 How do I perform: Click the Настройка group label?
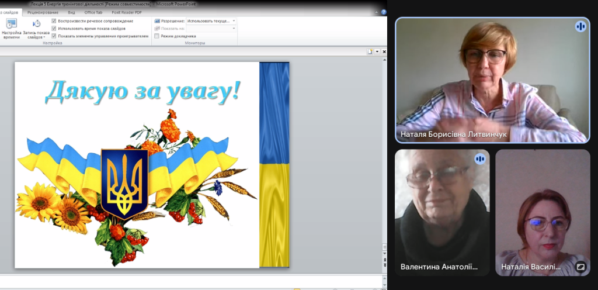[x=52, y=43]
